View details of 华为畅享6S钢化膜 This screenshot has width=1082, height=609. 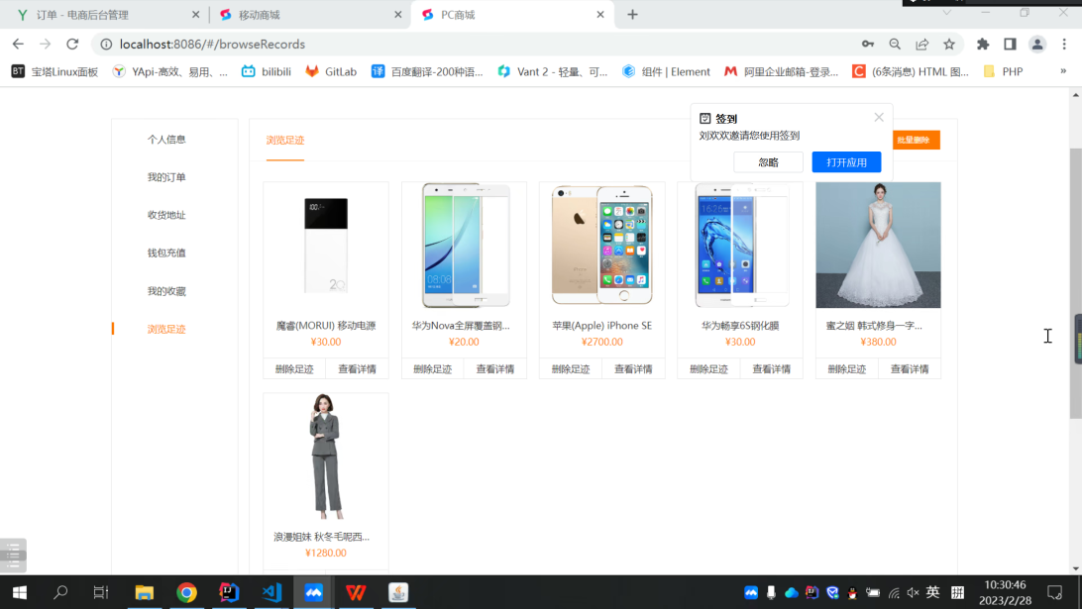(x=771, y=369)
